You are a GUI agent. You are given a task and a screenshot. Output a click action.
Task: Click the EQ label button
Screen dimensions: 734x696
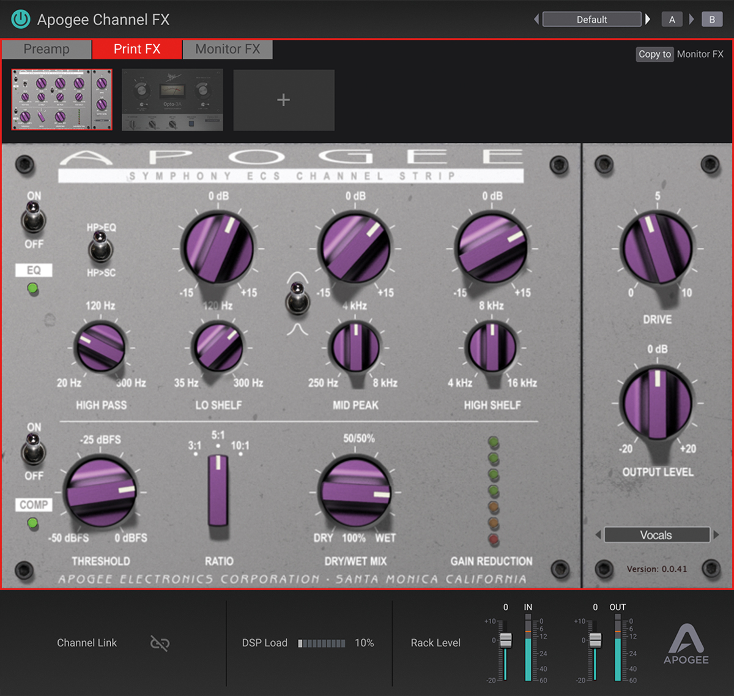[34, 270]
